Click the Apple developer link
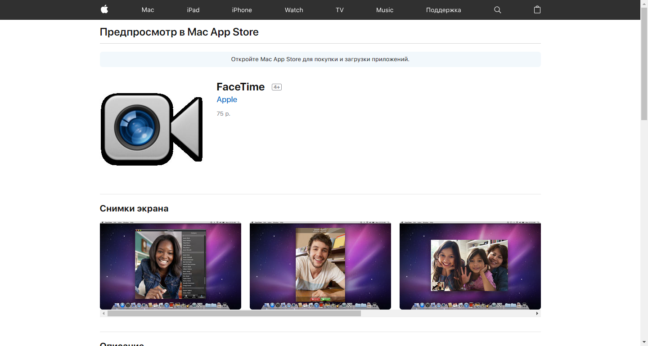The width and height of the screenshot is (648, 346). [226, 99]
